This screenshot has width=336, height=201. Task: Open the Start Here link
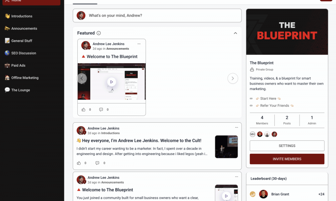click(268, 98)
